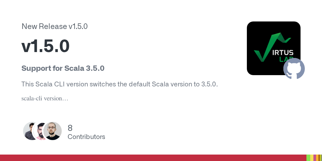Click the GitHub octocat logo

pos(294,68)
